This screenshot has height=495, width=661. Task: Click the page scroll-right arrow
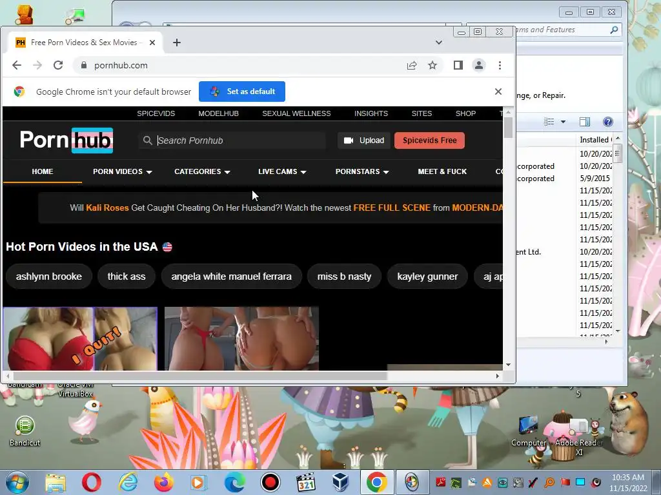(x=498, y=376)
